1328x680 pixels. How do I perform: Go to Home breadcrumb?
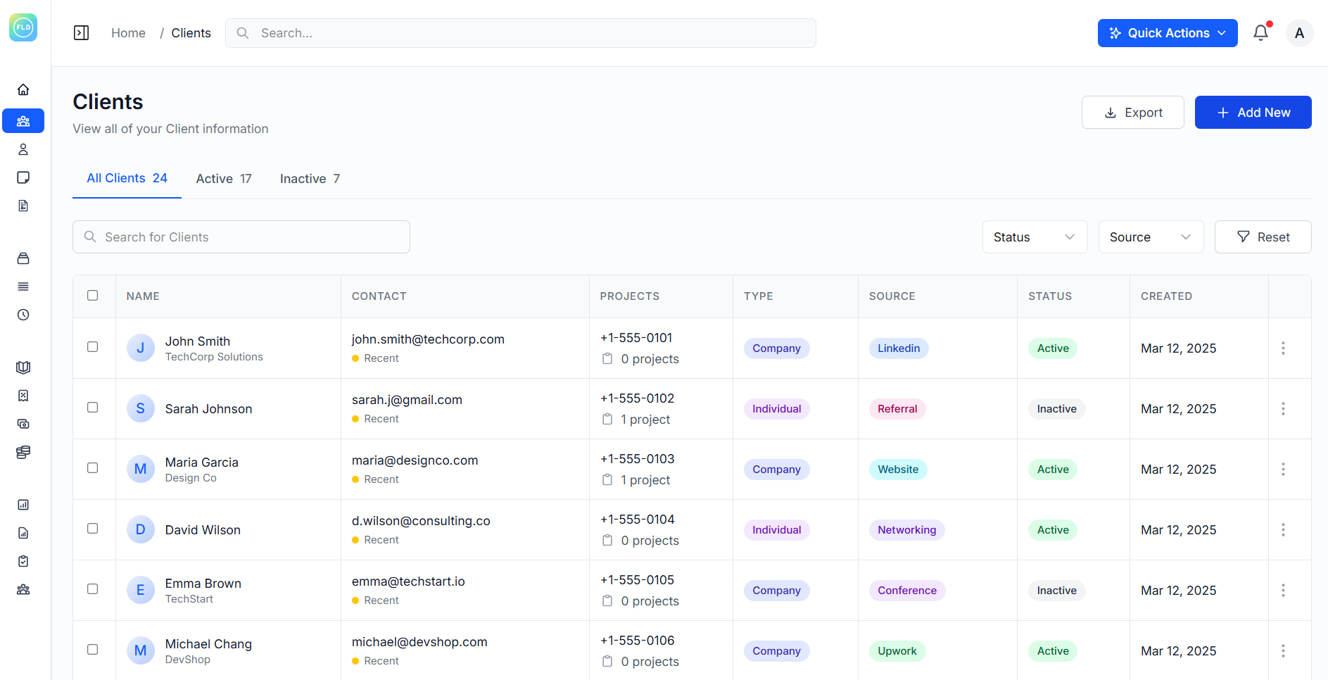(128, 33)
